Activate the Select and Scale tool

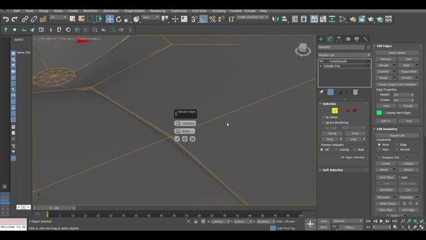(127, 19)
